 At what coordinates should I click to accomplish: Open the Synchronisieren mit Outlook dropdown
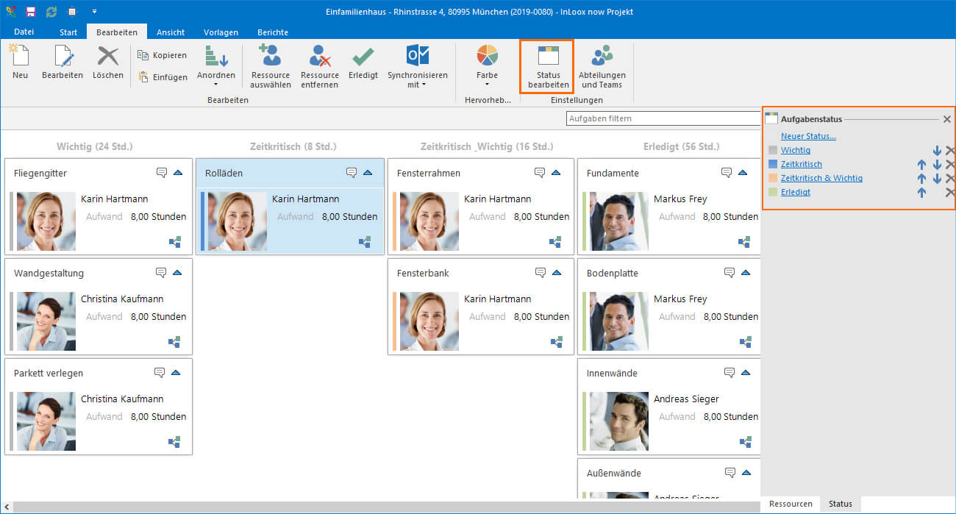point(418,67)
